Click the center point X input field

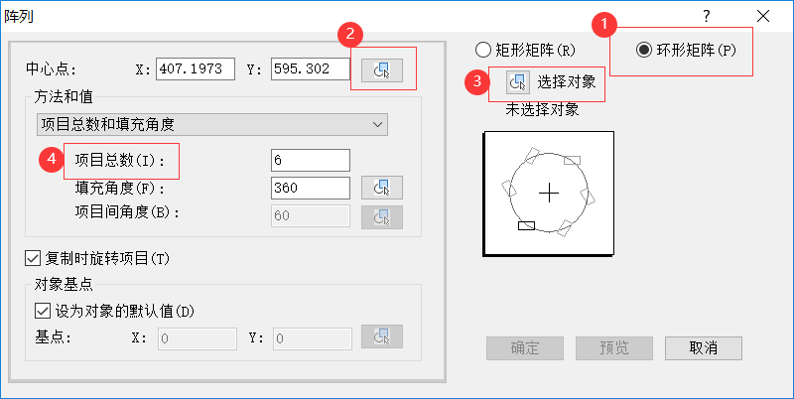pyautogui.click(x=195, y=68)
